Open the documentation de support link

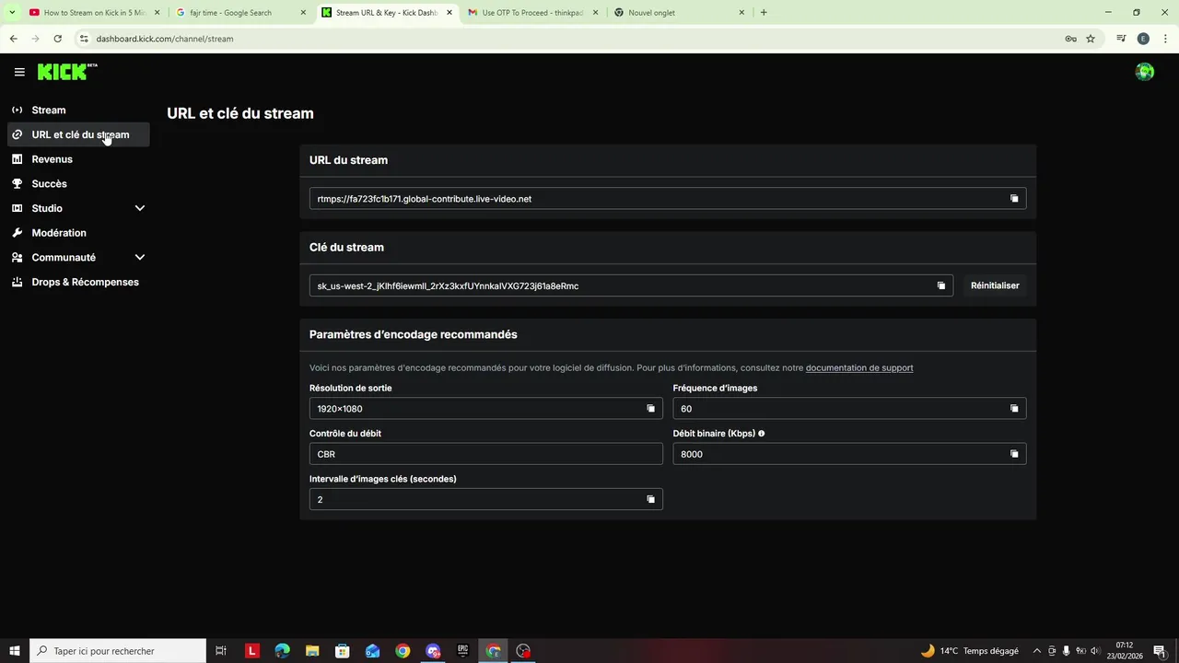point(859,367)
